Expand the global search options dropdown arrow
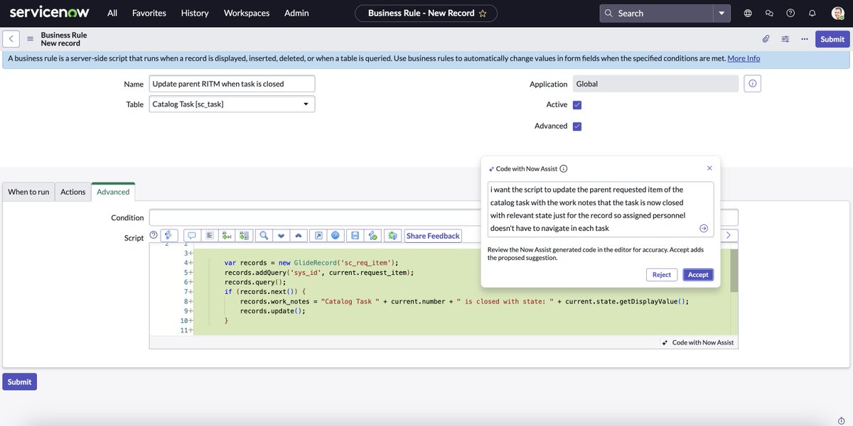The width and height of the screenshot is (853, 426). coord(722,13)
